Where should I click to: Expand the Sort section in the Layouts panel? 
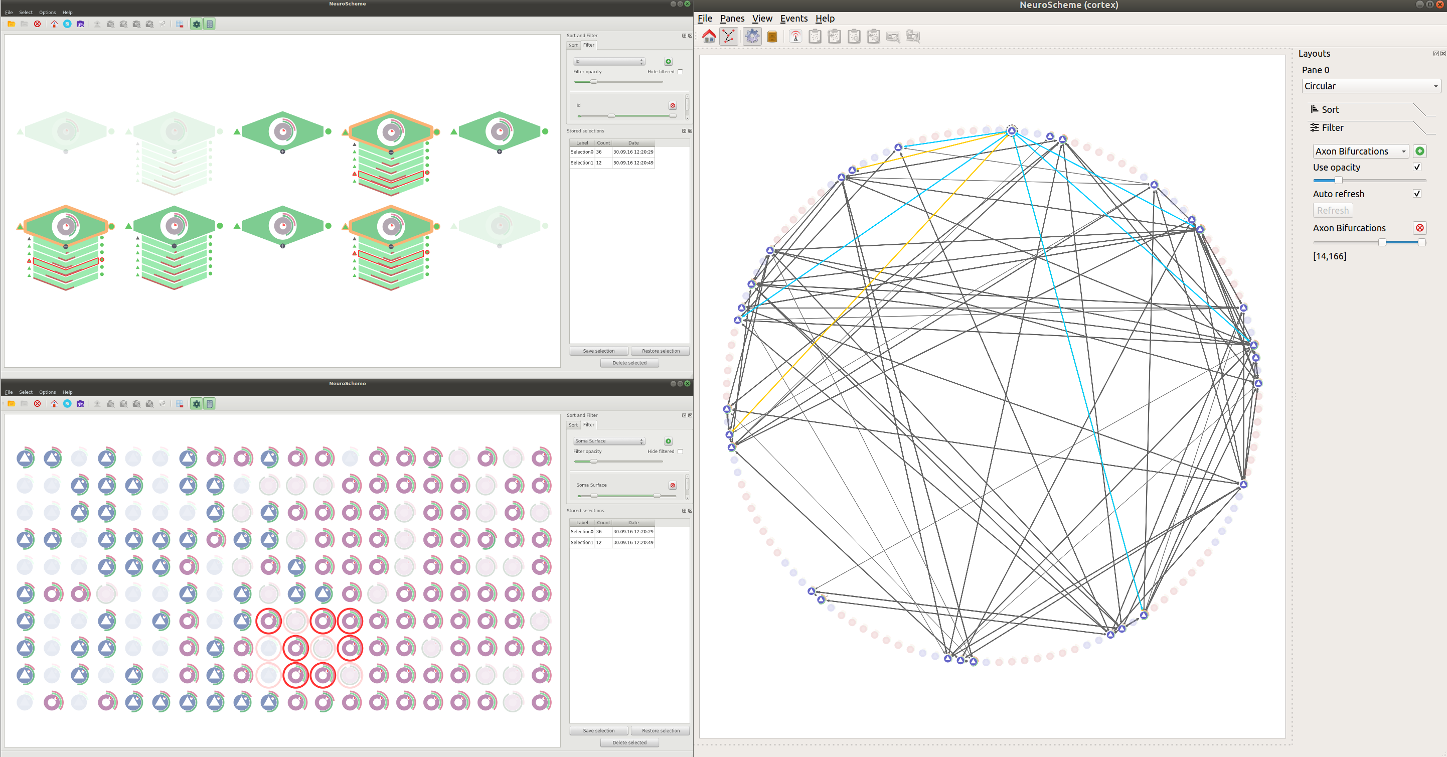coord(1330,109)
